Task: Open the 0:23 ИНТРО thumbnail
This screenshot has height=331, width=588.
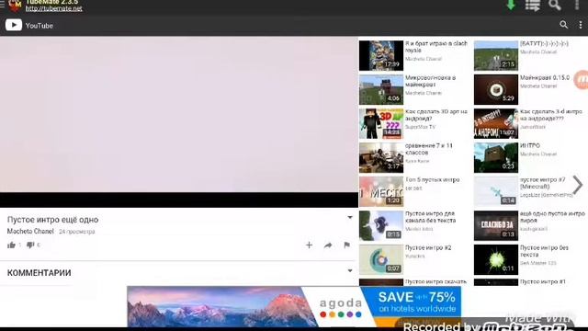Action: pos(496,157)
